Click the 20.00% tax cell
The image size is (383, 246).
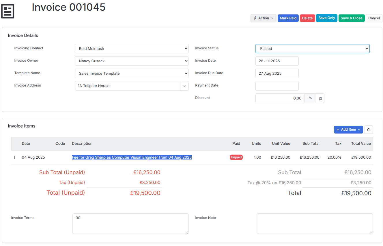point(335,157)
